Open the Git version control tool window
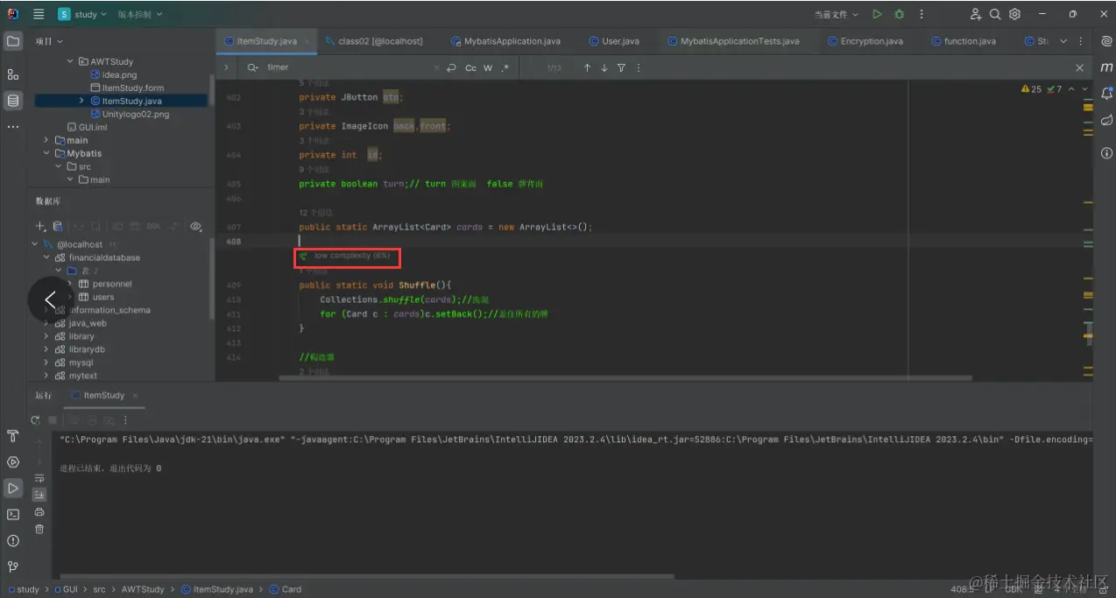This screenshot has width=1116, height=598. [13, 566]
